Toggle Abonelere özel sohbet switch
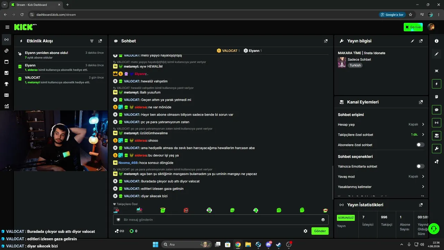 [x=420, y=145]
